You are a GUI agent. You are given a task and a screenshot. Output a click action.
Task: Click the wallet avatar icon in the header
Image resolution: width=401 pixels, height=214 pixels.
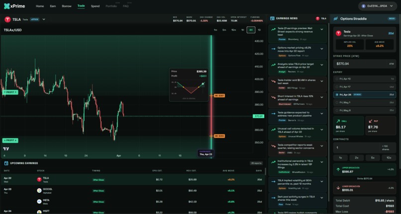pos(363,6)
